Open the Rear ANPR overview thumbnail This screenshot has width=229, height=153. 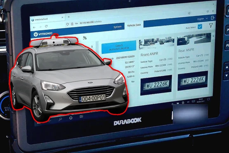click(194, 39)
